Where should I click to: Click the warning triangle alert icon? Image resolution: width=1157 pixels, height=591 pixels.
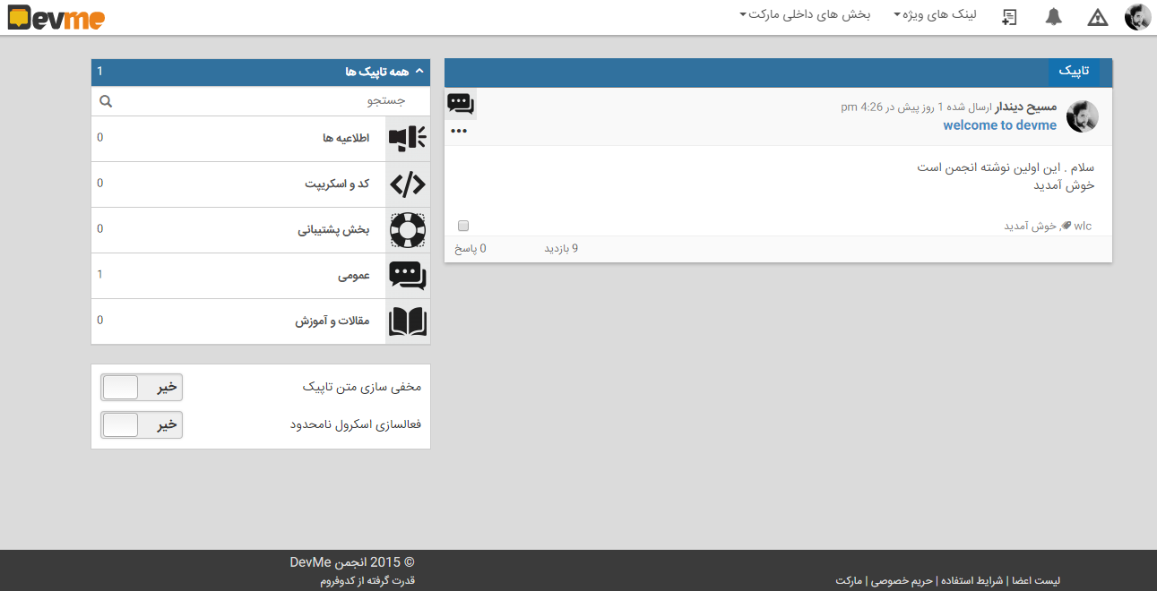(x=1098, y=17)
